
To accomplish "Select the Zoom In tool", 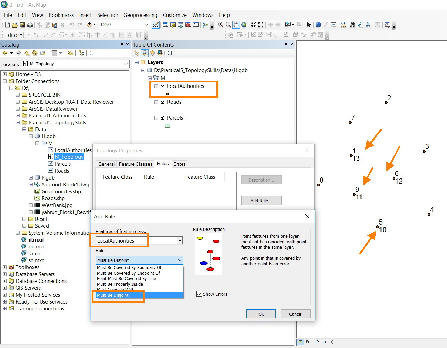I will (221, 25).
